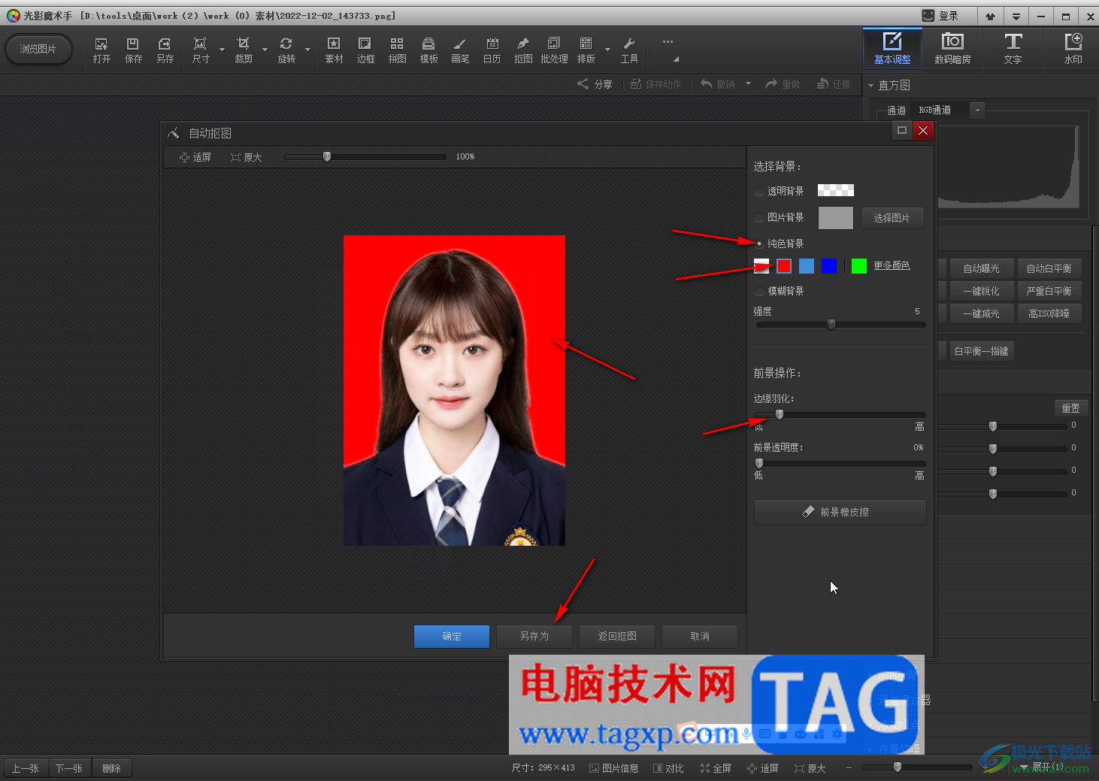Click the 保存 (Save) toolbar icon
This screenshot has width=1099, height=781.
pos(133,50)
